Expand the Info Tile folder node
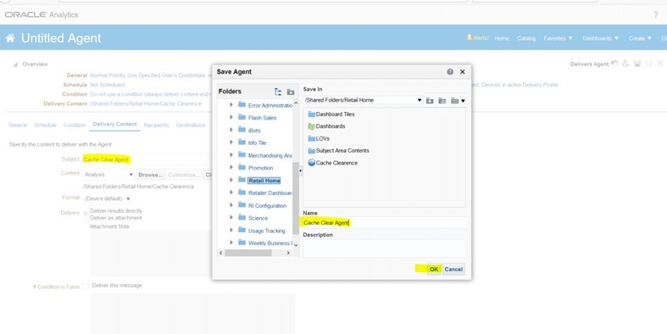The width and height of the screenshot is (667, 334). coord(231,142)
